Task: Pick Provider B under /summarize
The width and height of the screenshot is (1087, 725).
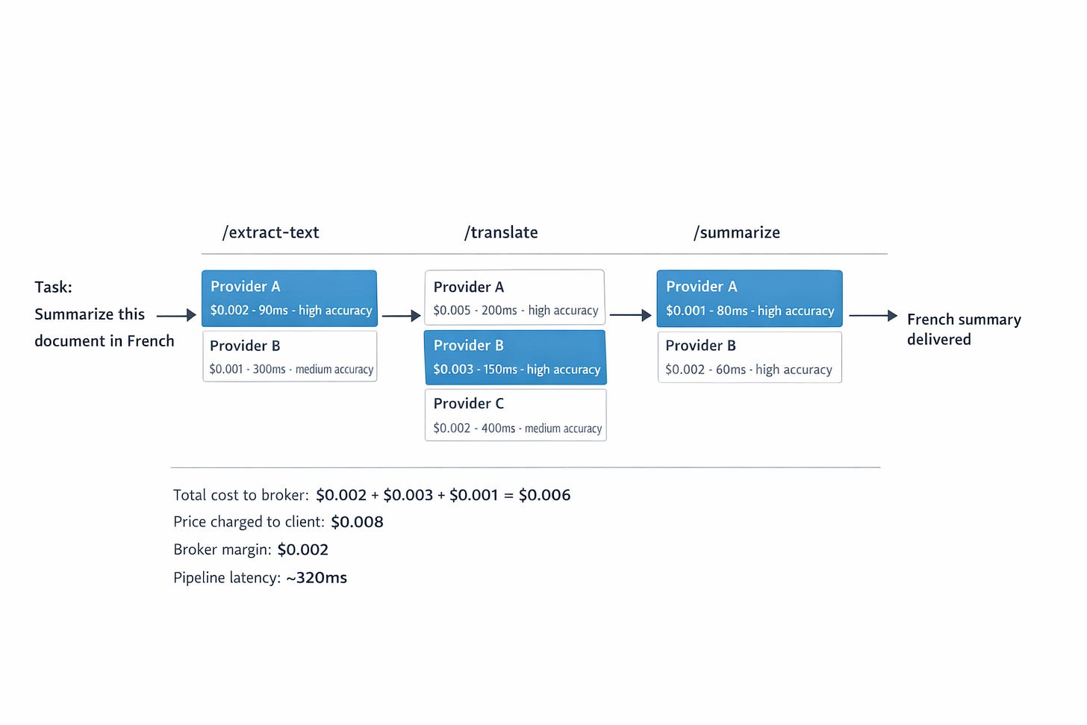Action: 750,357
